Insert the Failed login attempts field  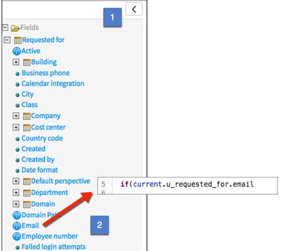click(53, 247)
